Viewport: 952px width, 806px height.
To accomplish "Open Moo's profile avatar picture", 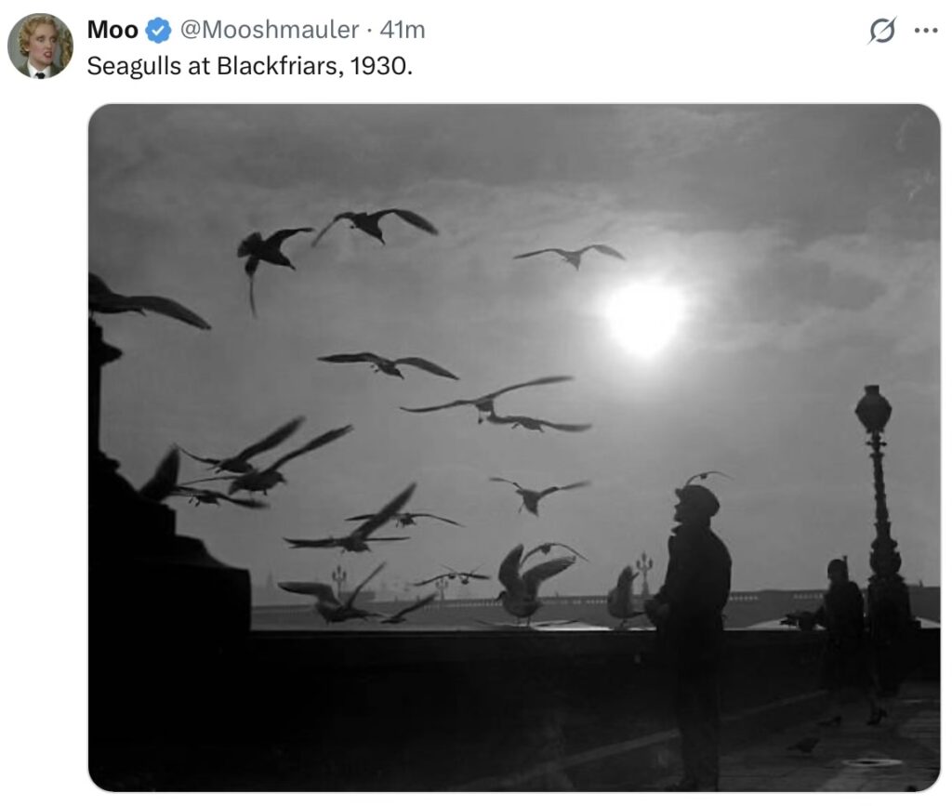I will [x=40, y=46].
